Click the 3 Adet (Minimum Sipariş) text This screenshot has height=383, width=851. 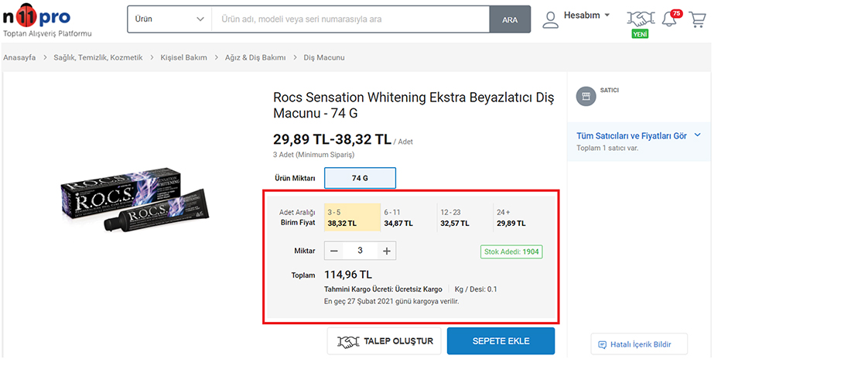(313, 155)
